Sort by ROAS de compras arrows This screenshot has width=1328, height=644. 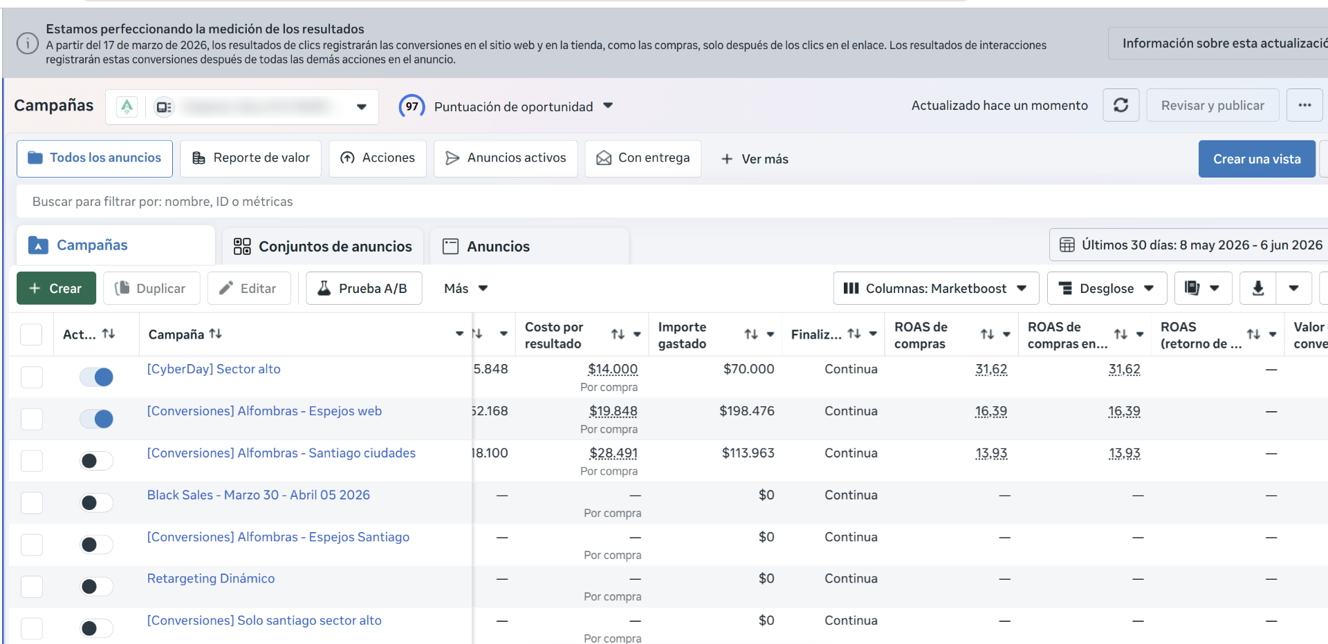pos(988,334)
